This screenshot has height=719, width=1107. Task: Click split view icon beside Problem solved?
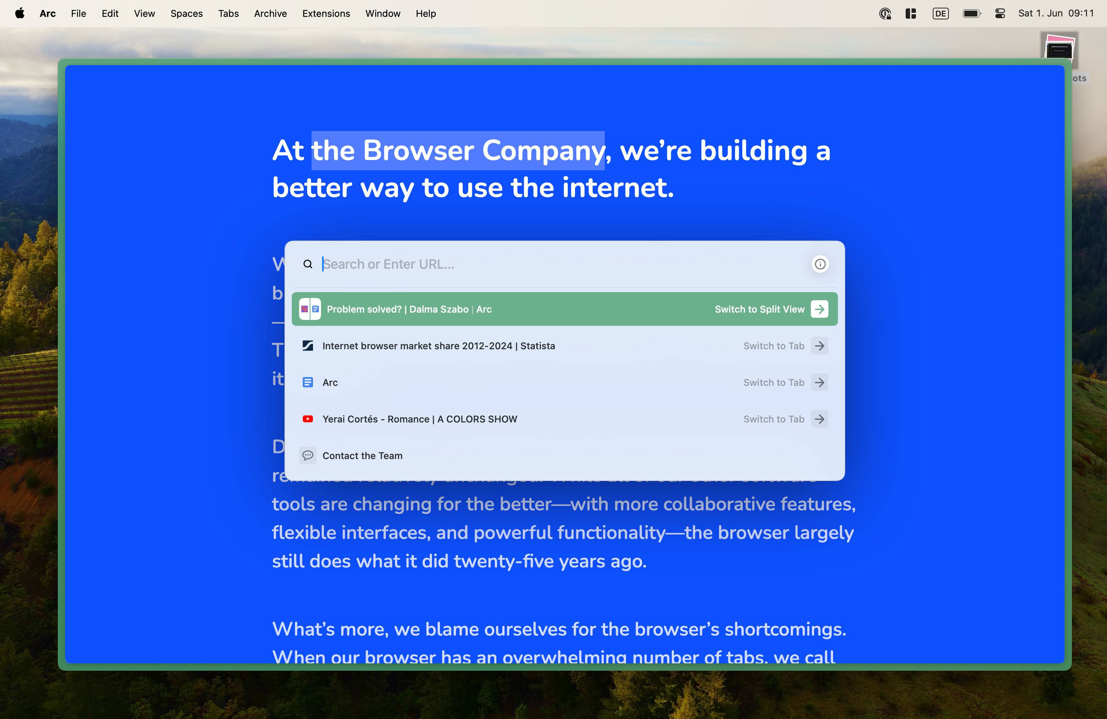tap(310, 309)
